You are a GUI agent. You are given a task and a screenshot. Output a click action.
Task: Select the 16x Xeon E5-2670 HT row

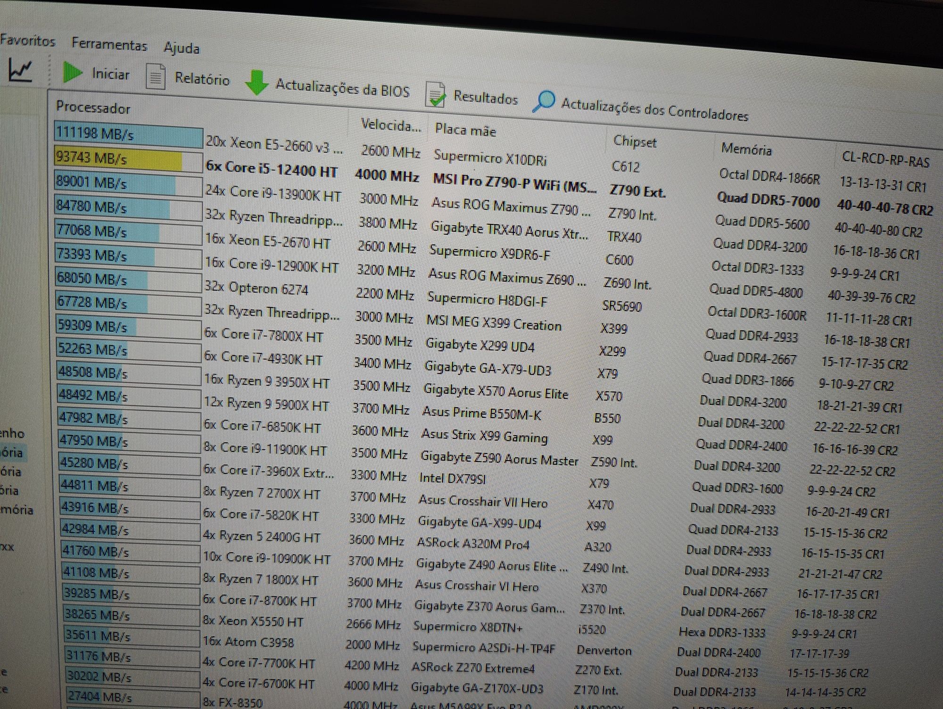[x=267, y=241]
